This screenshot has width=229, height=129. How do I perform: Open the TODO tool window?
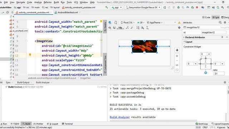click(15, 124)
